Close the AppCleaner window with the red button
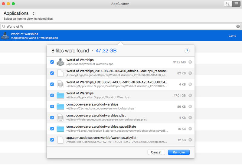 click(x=3, y=4)
